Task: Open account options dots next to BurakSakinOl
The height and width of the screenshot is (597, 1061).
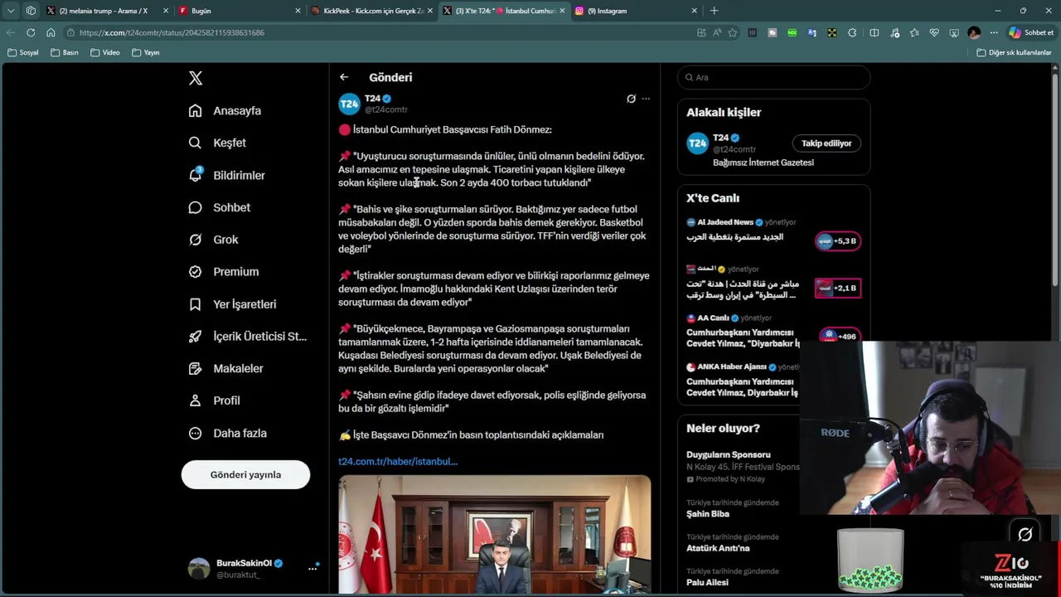Action: [x=312, y=568]
